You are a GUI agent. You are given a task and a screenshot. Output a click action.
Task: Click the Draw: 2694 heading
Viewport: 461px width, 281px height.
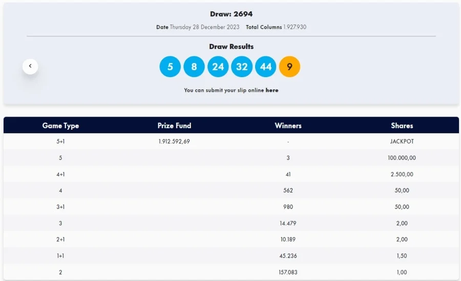231,14
